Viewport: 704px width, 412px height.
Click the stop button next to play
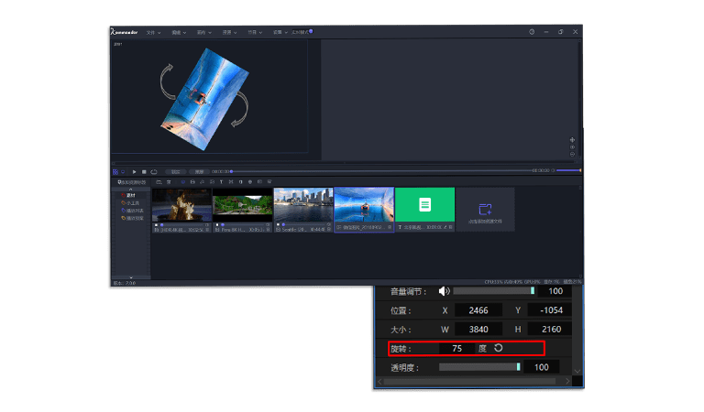tap(144, 171)
